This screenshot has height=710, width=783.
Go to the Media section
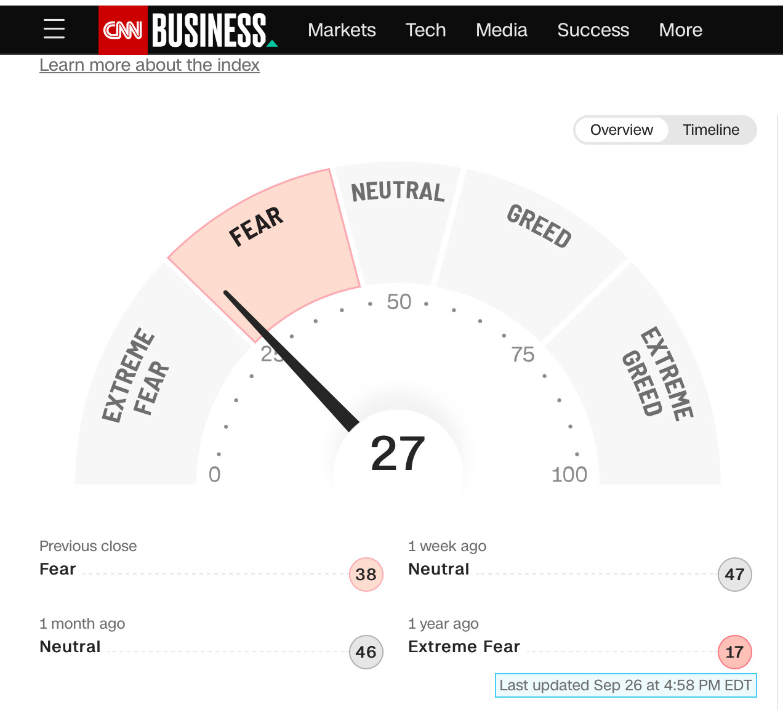click(501, 30)
